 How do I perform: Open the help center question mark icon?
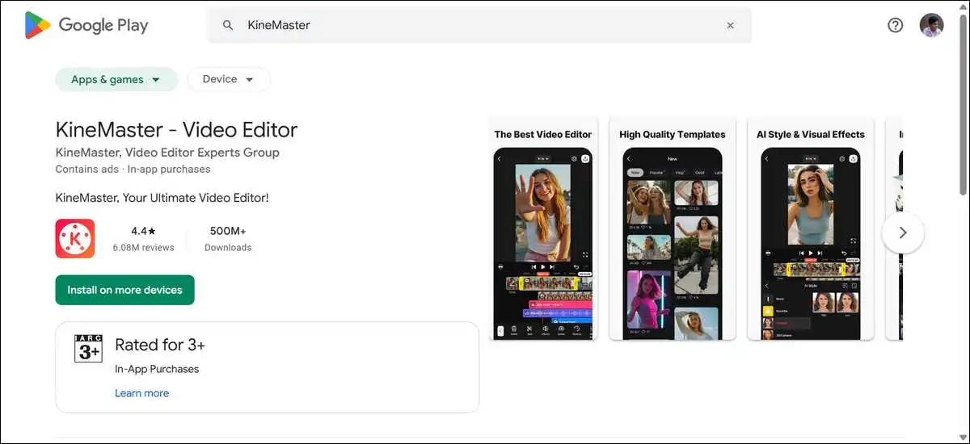(895, 25)
